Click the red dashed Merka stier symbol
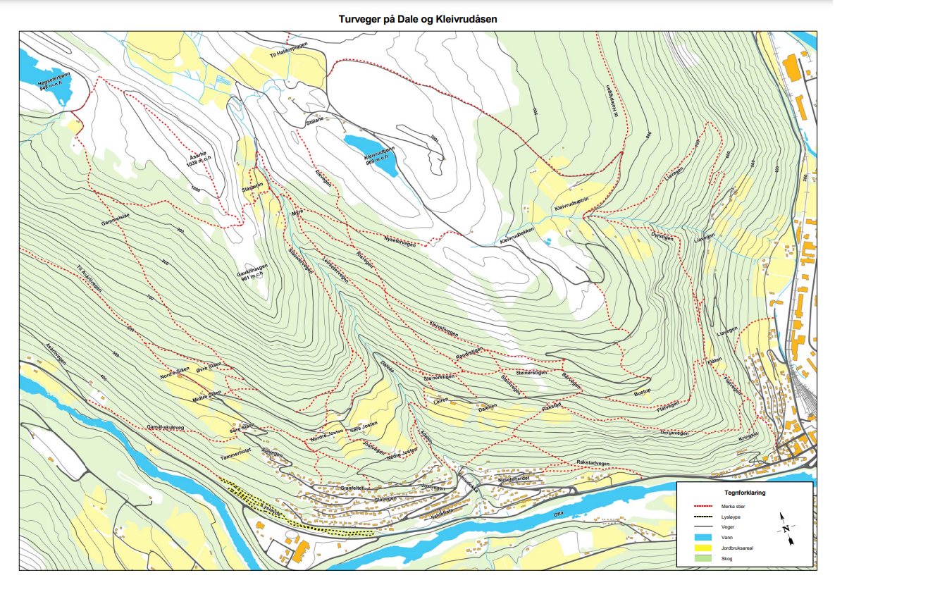The height and width of the screenshot is (592, 947). tap(705, 506)
